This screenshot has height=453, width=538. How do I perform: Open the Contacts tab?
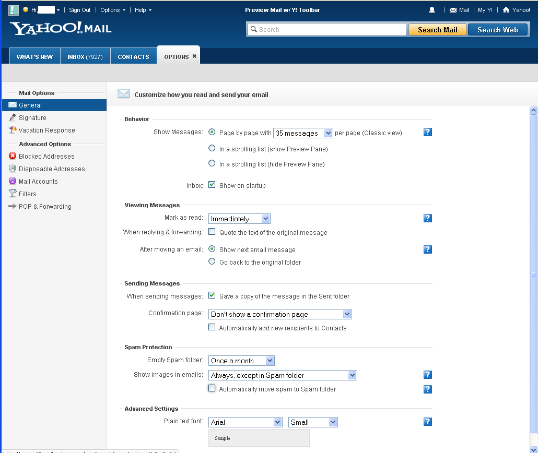[x=133, y=57]
